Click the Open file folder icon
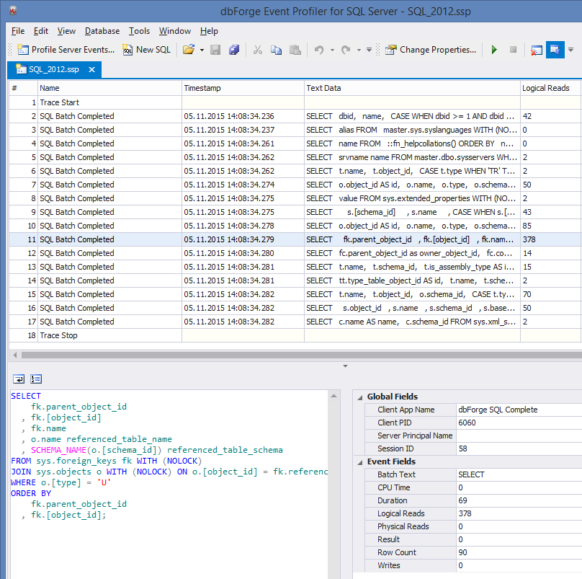The image size is (582, 579). 189,50
